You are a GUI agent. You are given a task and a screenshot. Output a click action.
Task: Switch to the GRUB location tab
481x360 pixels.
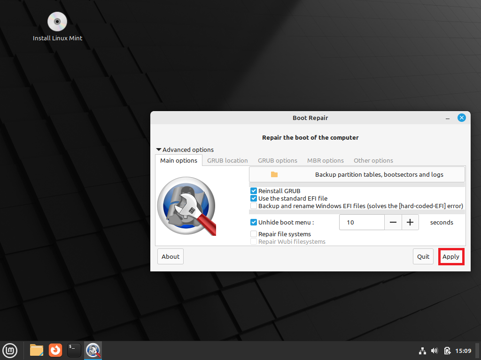[x=227, y=160]
